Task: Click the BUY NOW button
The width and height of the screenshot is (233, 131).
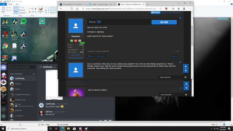Action: pos(164,22)
